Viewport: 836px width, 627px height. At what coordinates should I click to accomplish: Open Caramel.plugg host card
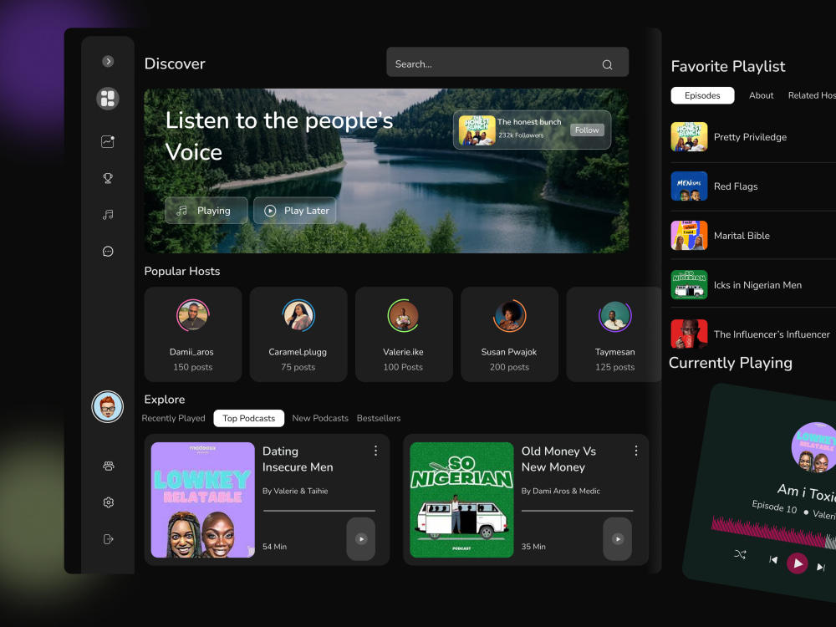(298, 334)
